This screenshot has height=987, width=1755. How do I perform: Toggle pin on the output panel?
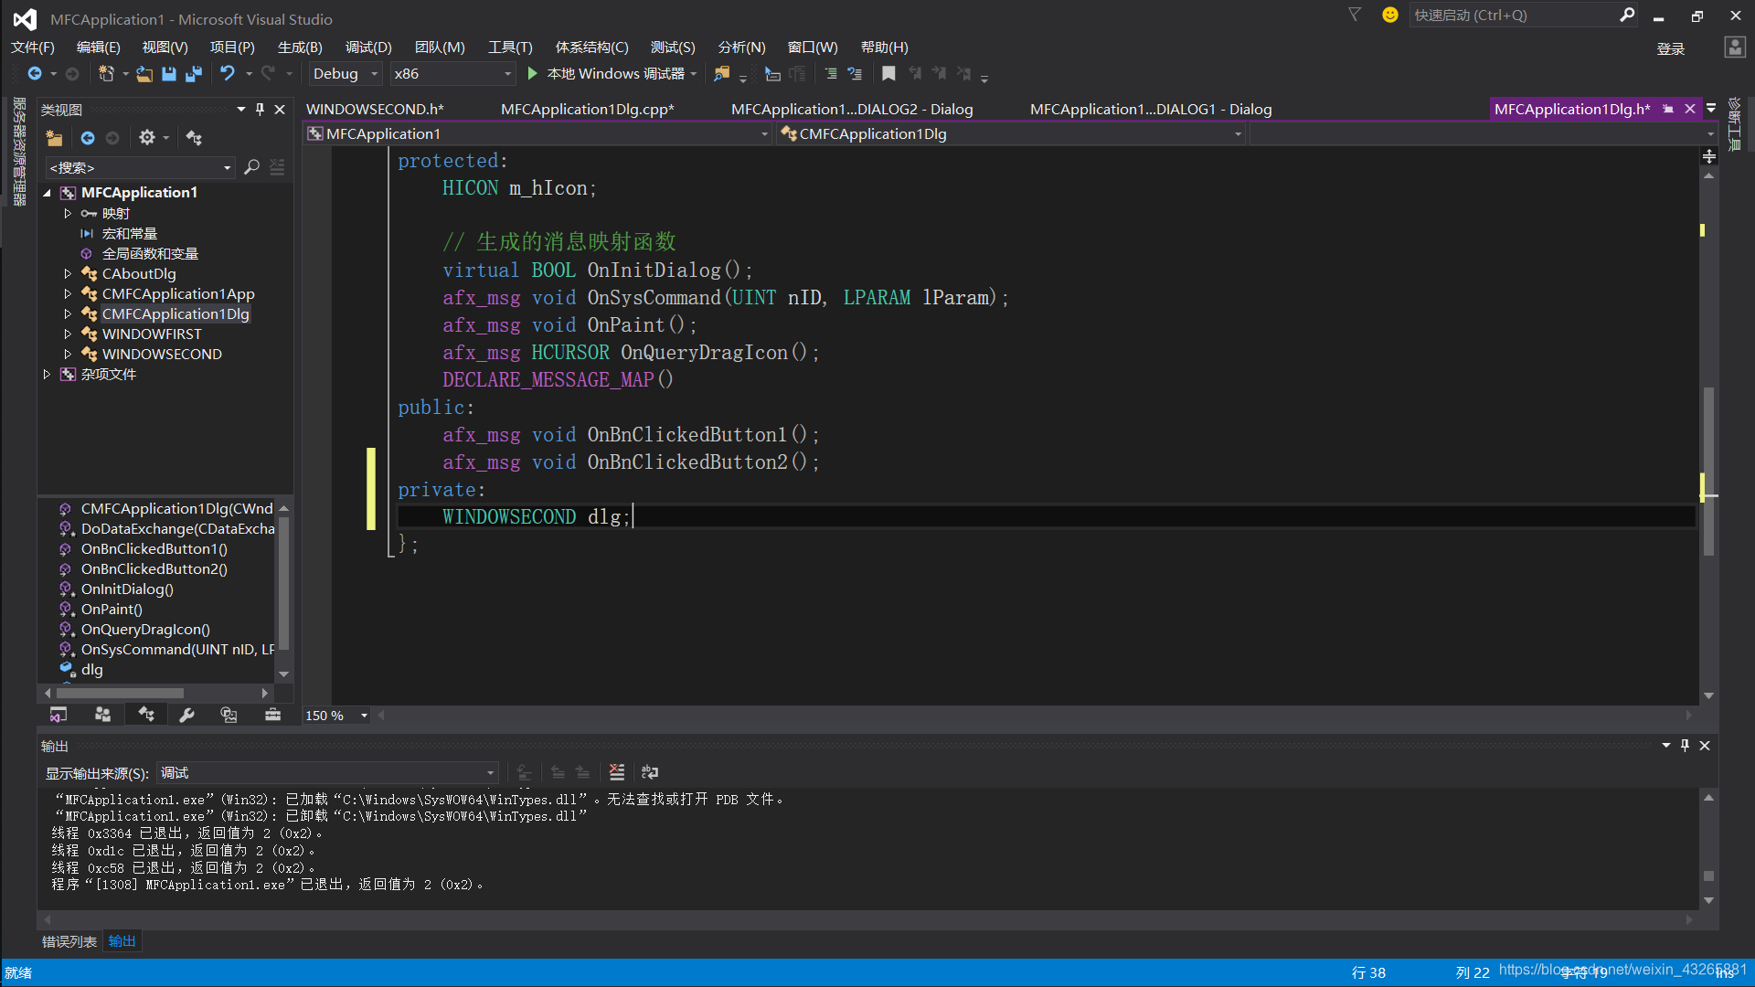1685,746
